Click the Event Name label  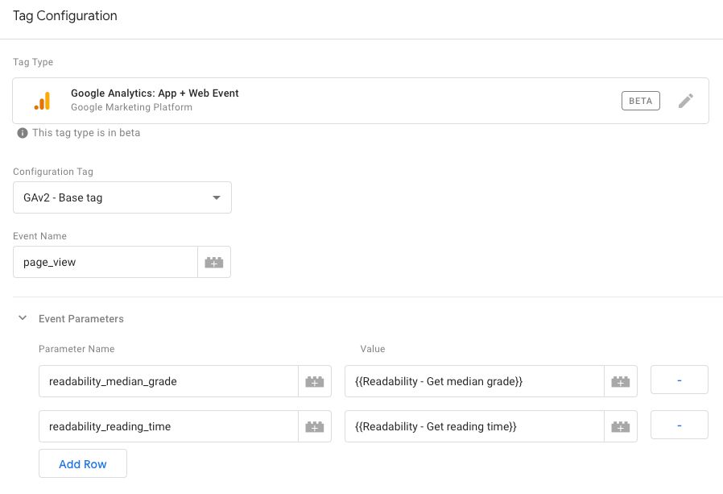tap(39, 236)
